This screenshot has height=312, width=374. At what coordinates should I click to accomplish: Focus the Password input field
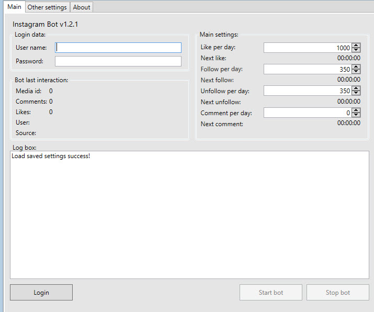118,61
